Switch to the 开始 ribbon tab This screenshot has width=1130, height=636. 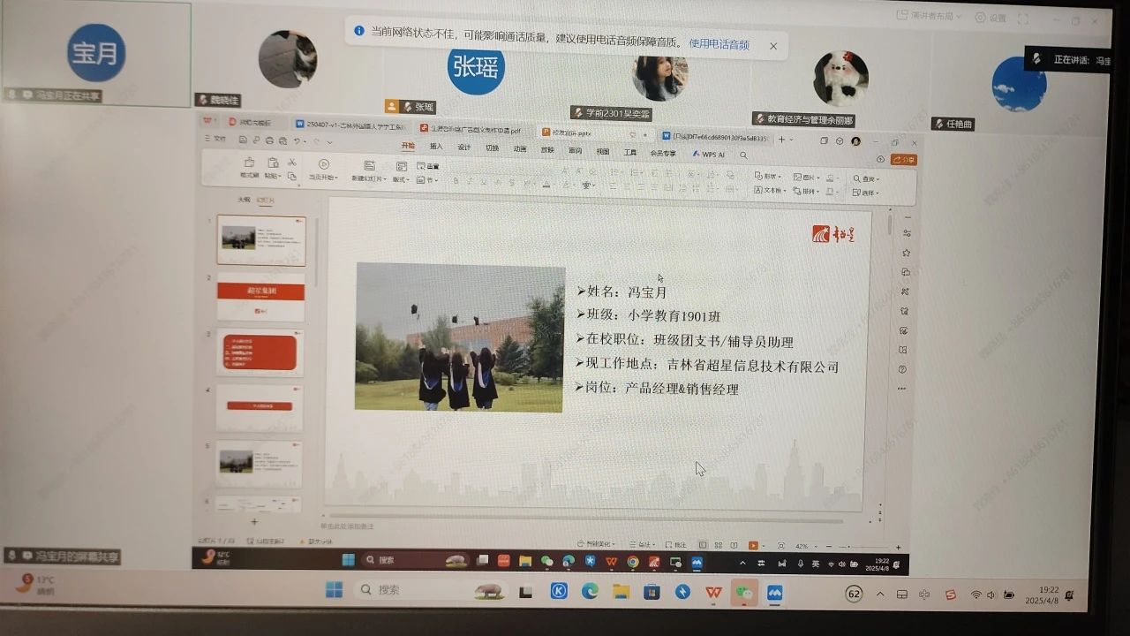(408, 147)
